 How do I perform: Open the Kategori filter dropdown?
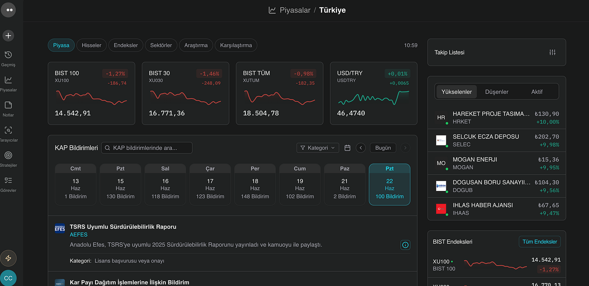coord(318,148)
